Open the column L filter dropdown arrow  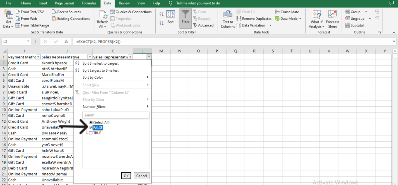149,57
